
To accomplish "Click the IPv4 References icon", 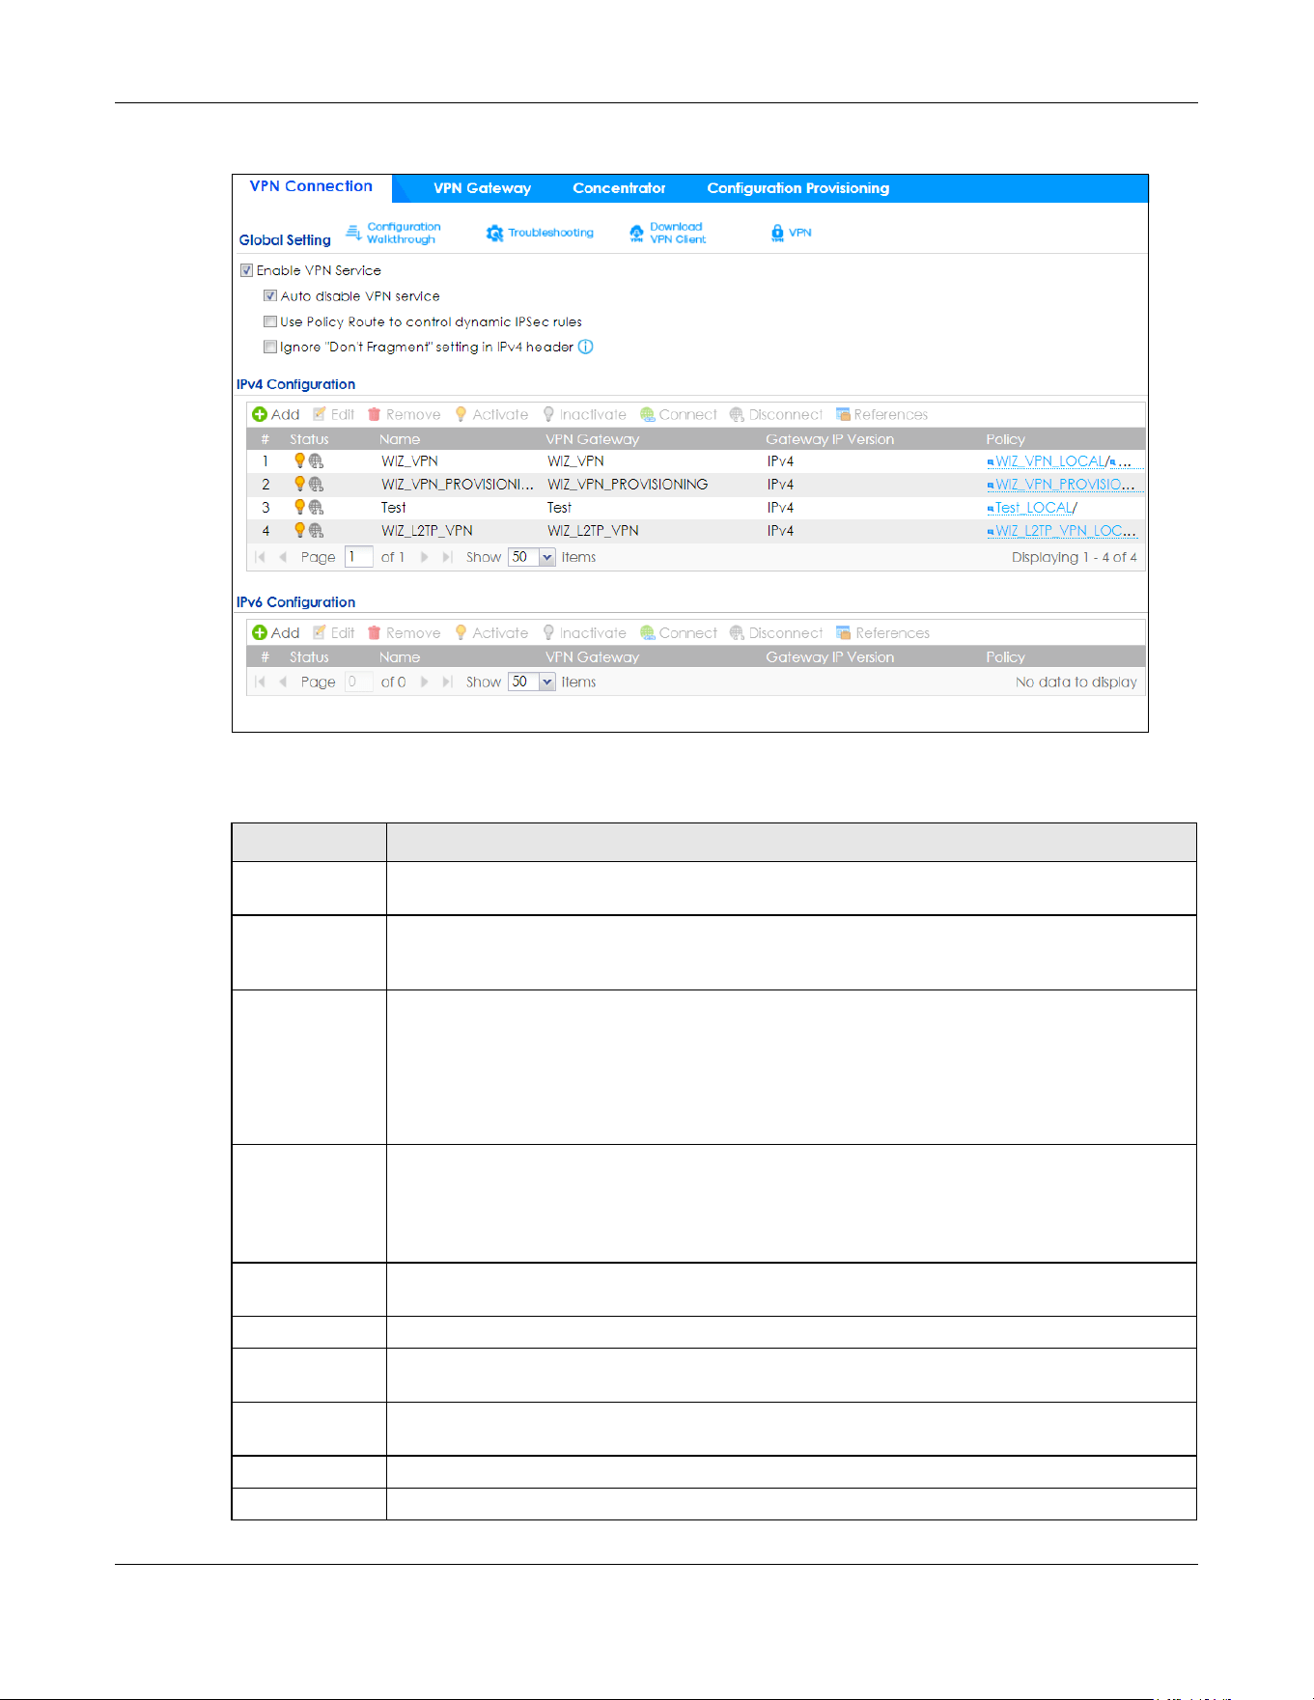I will (843, 414).
